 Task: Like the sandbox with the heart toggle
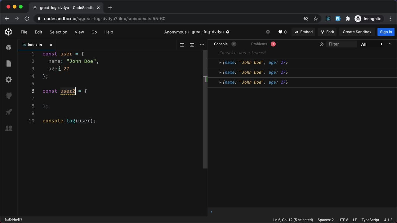point(279,32)
